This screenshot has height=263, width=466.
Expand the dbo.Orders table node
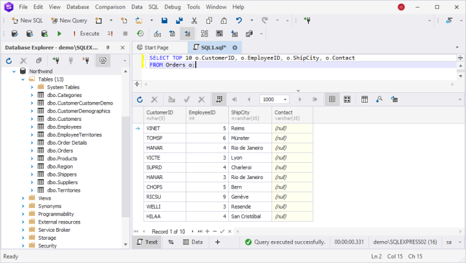click(x=32, y=150)
